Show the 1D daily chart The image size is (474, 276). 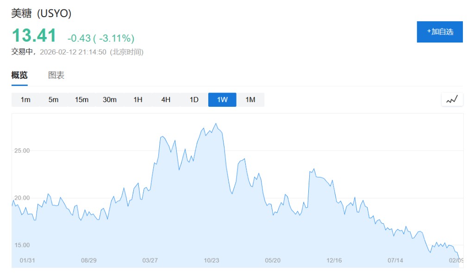pos(194,100)
